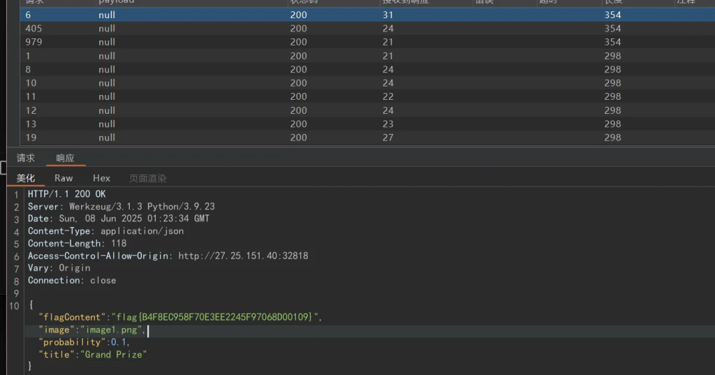
Task: Select request row 1 in the table
Action: (x=367, y=56)
